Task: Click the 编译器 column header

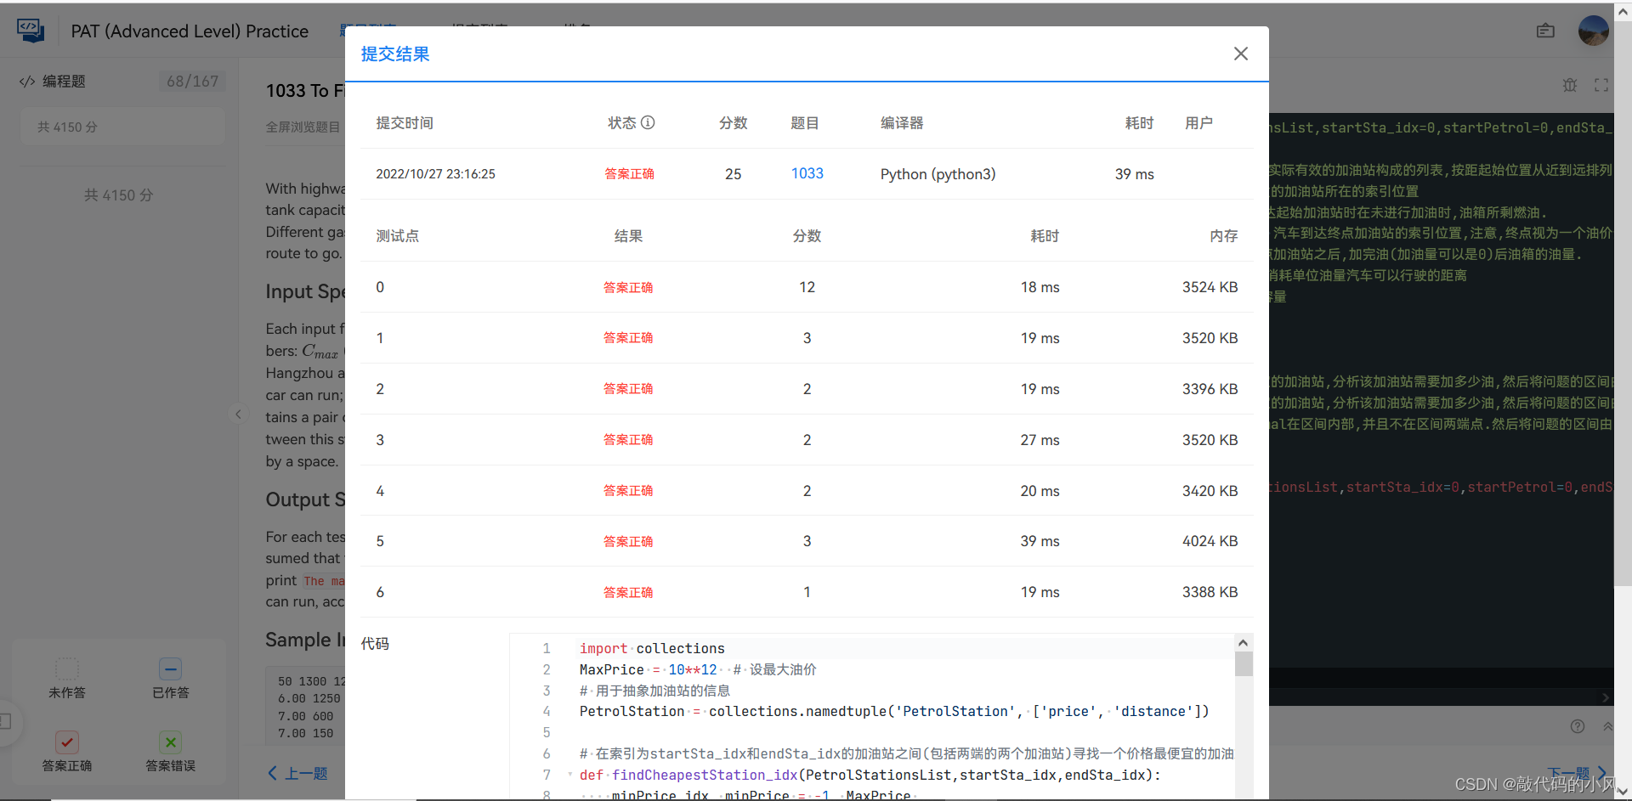Action: (x=902, y=123)
